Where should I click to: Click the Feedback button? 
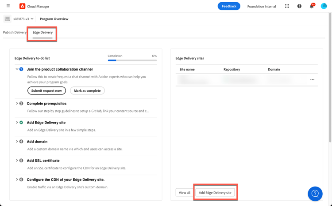(229, 6)
